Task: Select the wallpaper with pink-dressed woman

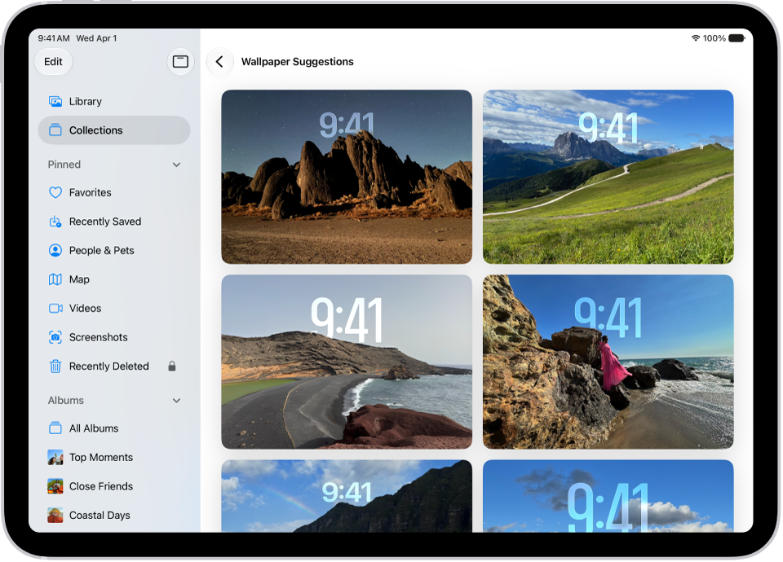Action: [x=608, y=362]
